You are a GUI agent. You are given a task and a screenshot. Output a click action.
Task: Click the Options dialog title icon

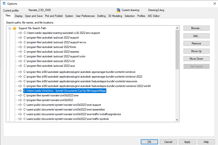click(4, 4)
